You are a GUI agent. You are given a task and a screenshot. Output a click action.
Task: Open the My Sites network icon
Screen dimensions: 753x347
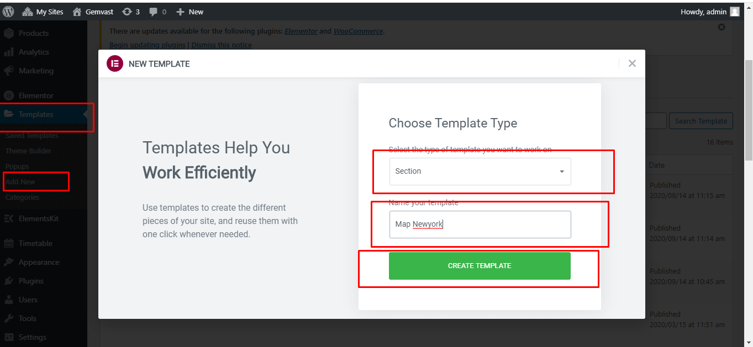click(x=28, y=12)
